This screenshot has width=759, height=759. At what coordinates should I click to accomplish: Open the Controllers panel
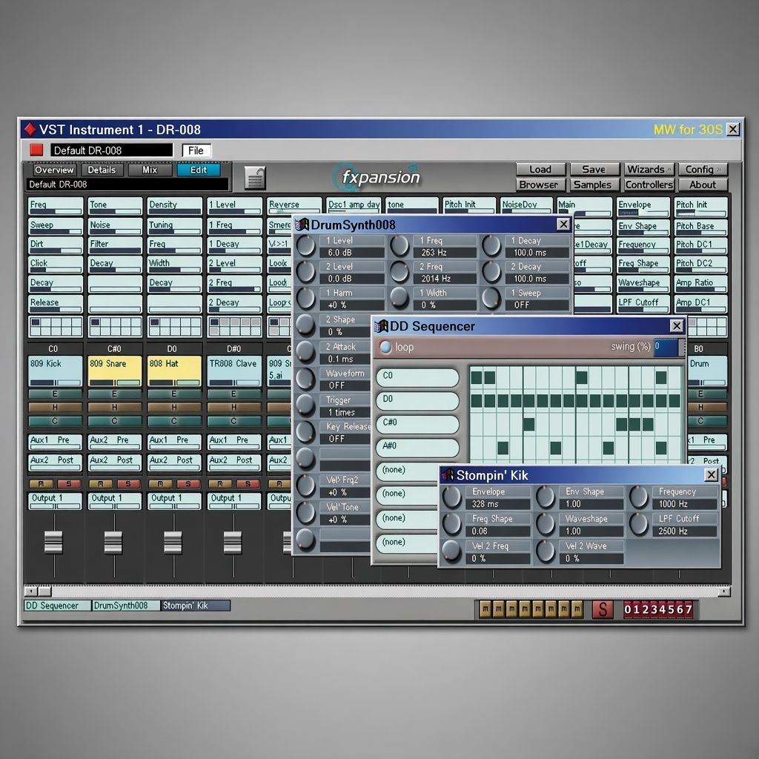tap(649, 185)
